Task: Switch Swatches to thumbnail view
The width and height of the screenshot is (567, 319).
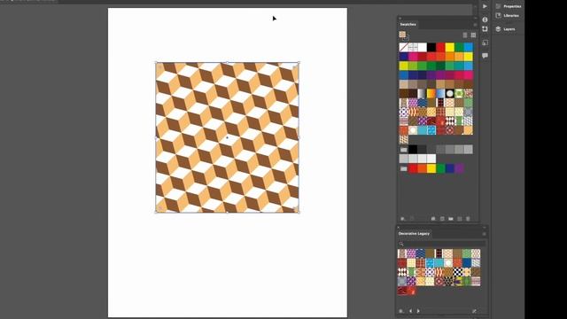Action: pos(473,35)
